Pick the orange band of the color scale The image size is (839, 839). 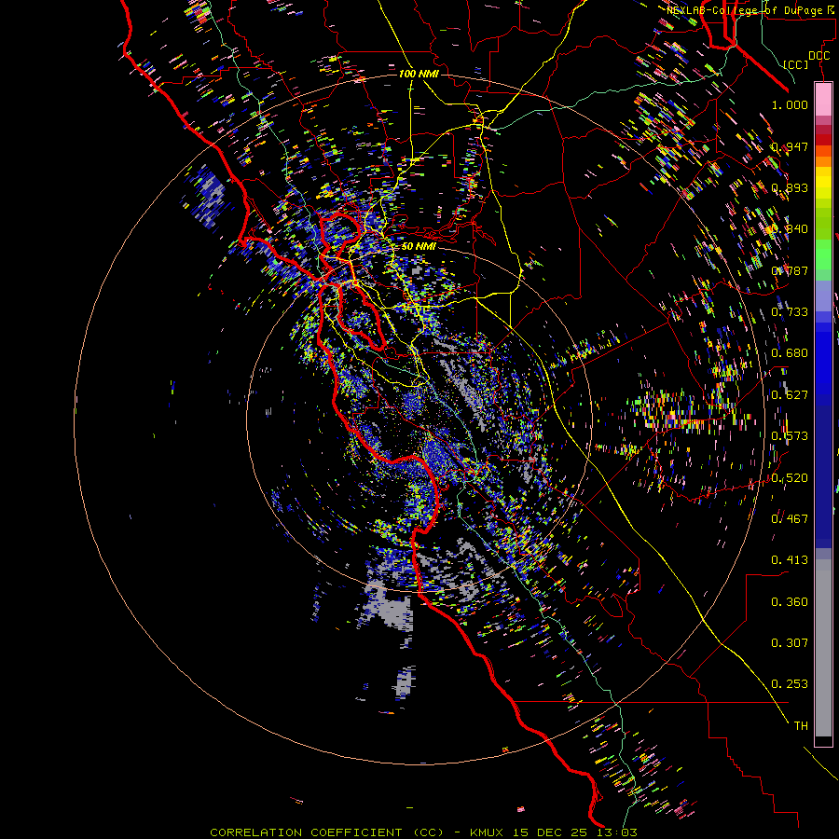coord(823,161)
